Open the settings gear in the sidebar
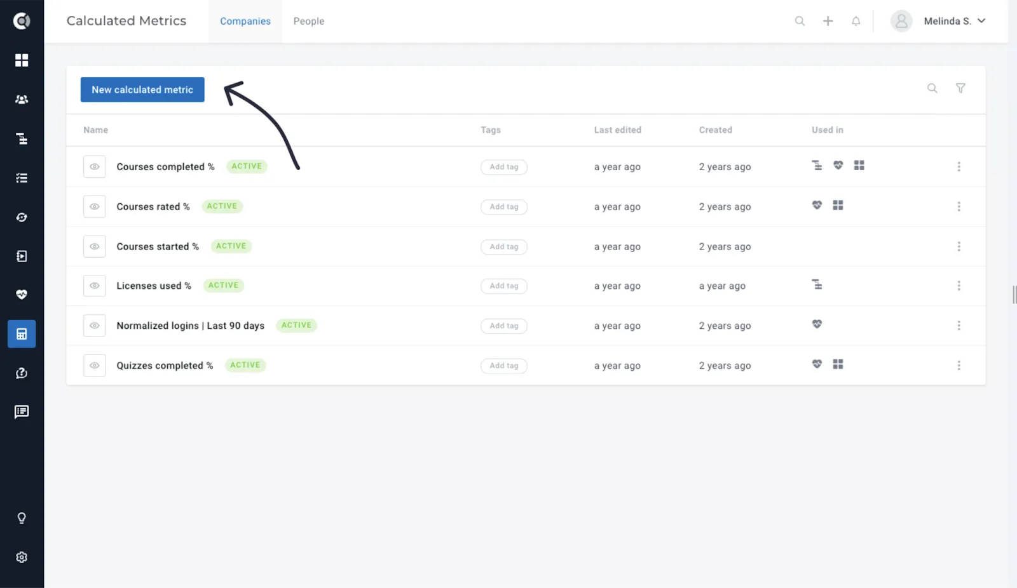Screen dimensions: 1017x588 (x=22, y=558)
